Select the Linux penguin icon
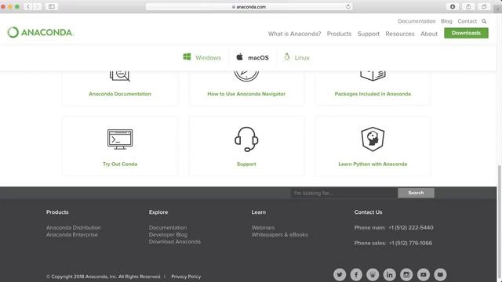The width and height of the screenshot is (502, 282). (287, 57)
